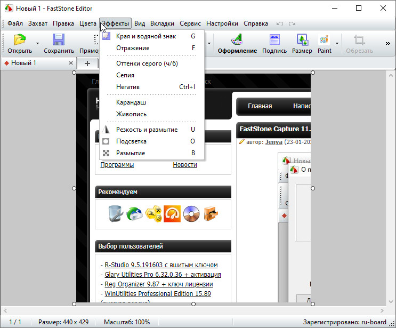Choose Резкость и размытие effect
The width and height of the screenshot is (396, 328).
point(147,130)
